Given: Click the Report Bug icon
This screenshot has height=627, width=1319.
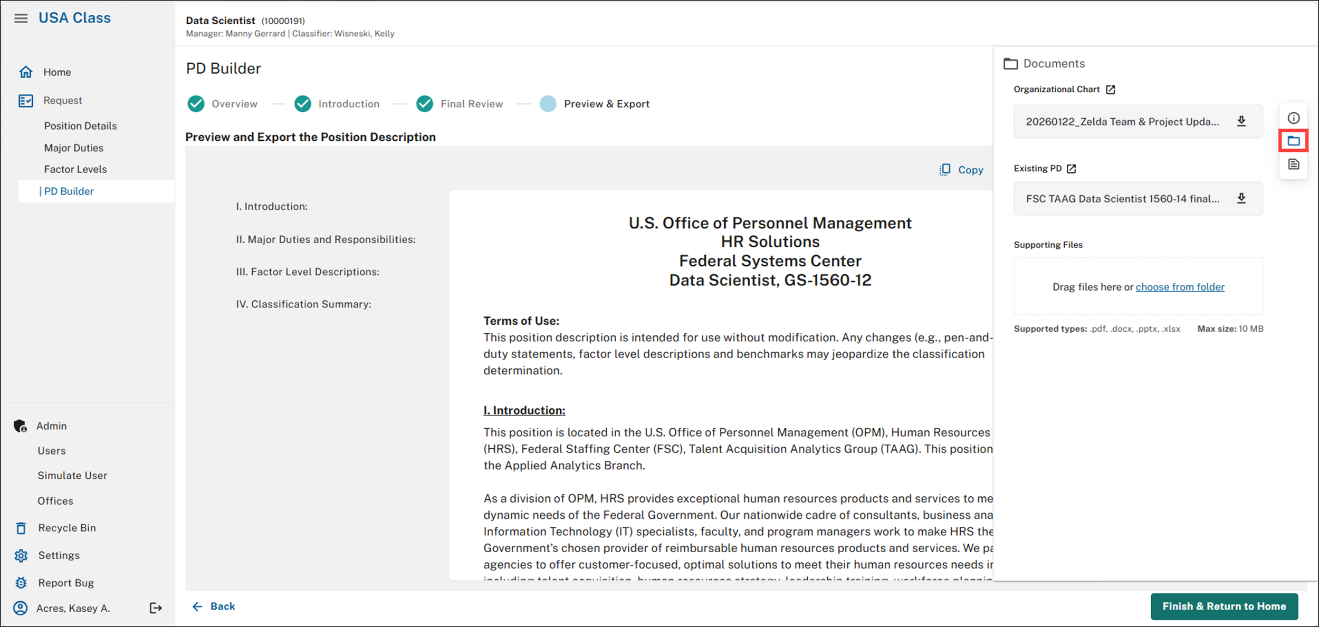Looking at the screenshot, I should [21, 583].
